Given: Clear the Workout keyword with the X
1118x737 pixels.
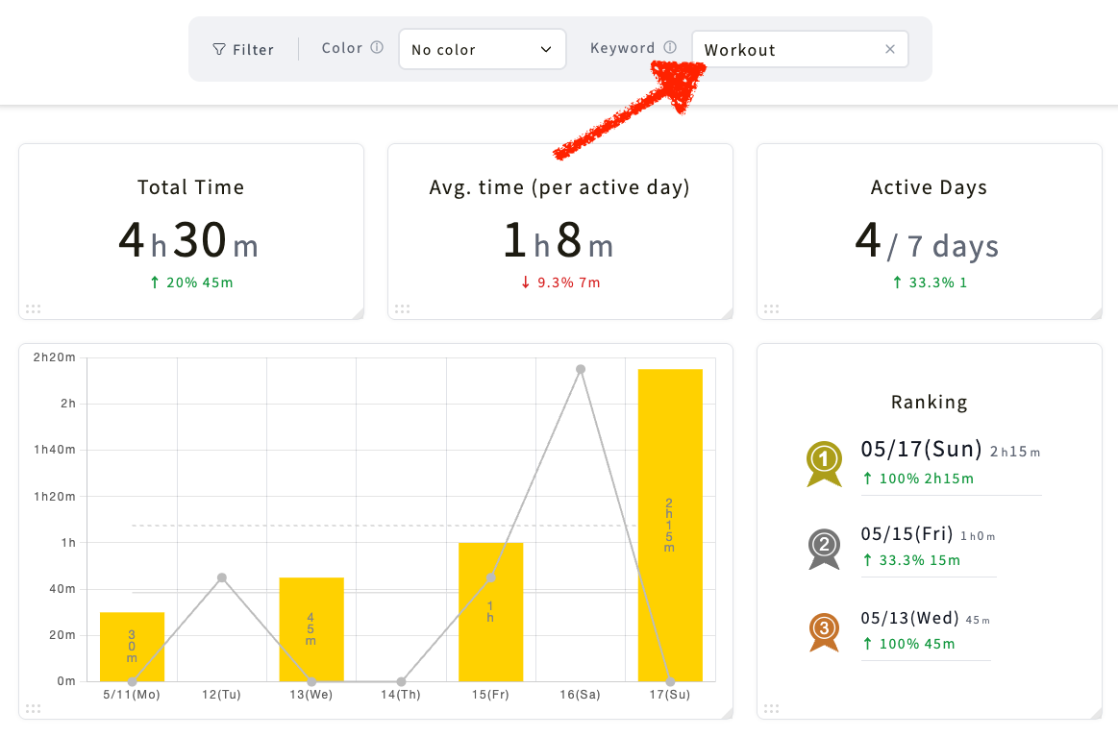Looking at the screenshot, I should [x=890, y=49].
